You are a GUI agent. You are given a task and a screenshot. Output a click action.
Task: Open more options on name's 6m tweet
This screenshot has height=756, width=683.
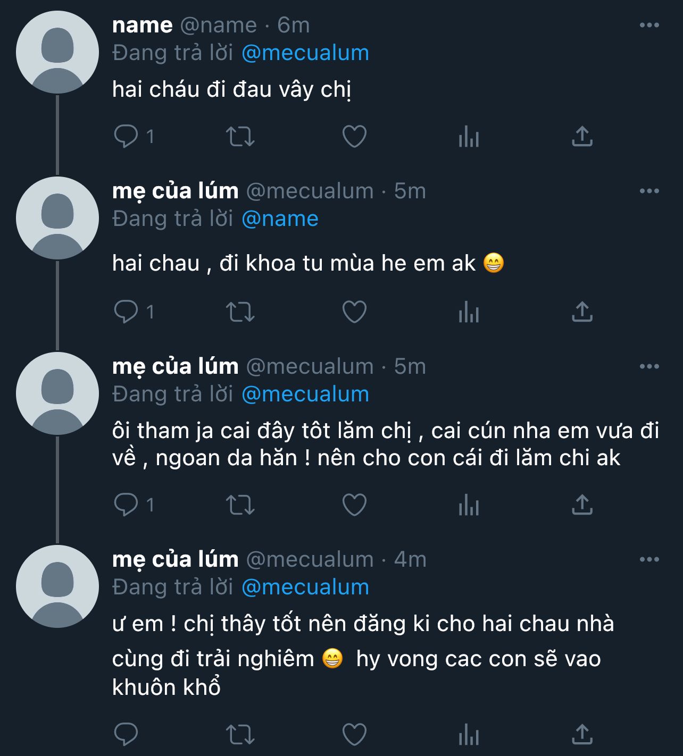[x=649, y=25]
